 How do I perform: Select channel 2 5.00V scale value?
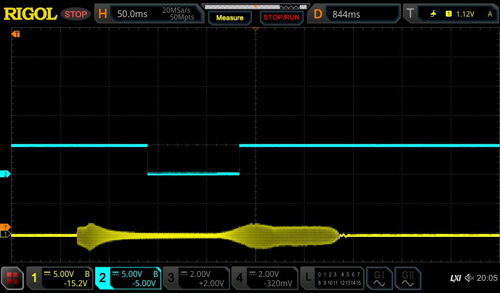(x=132, y=274)
